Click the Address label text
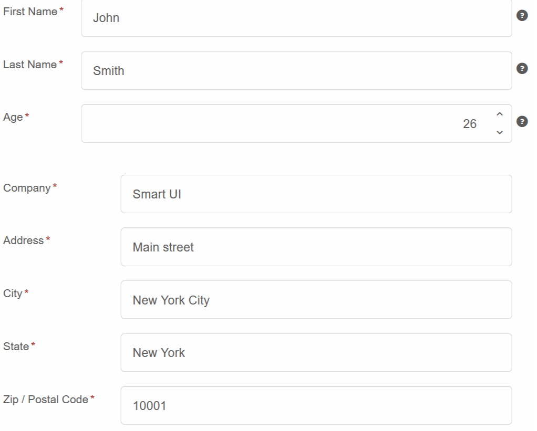This screenshot has height=431, width=537. [24, 240]
